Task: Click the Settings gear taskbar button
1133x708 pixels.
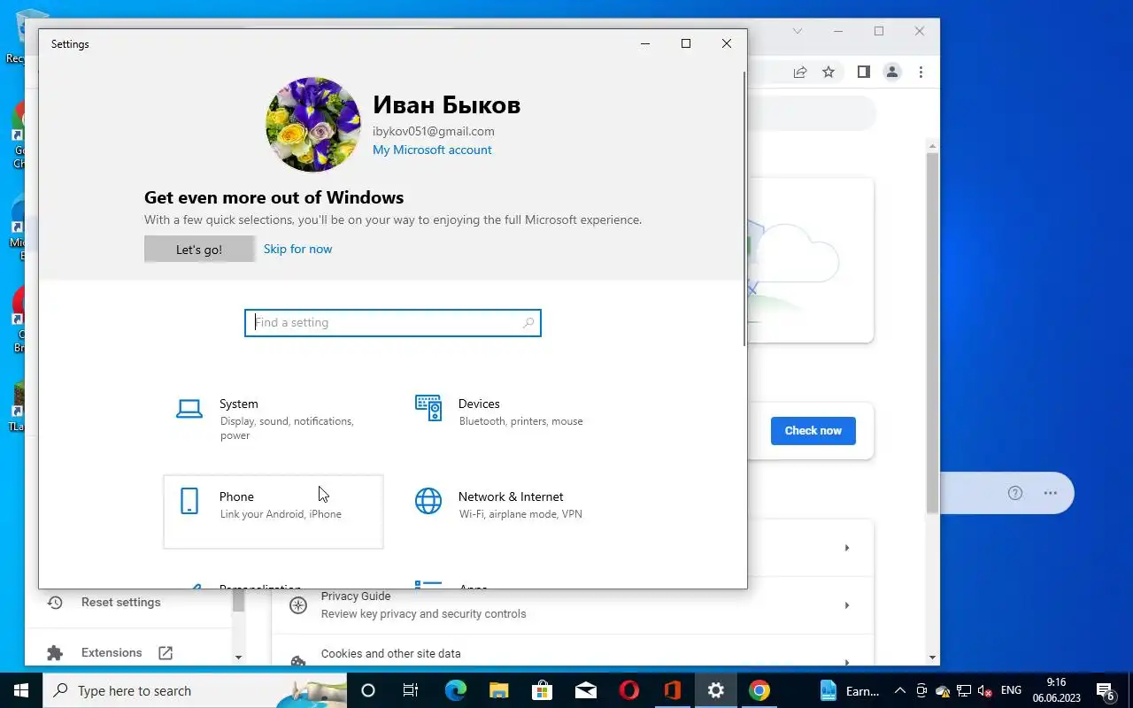Action: pyautogui.click(x=716, y=690)
